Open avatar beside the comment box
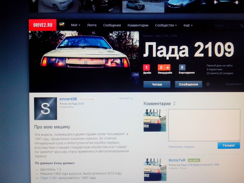This screenshot has width=244, height=183. (x=155, y=120)
